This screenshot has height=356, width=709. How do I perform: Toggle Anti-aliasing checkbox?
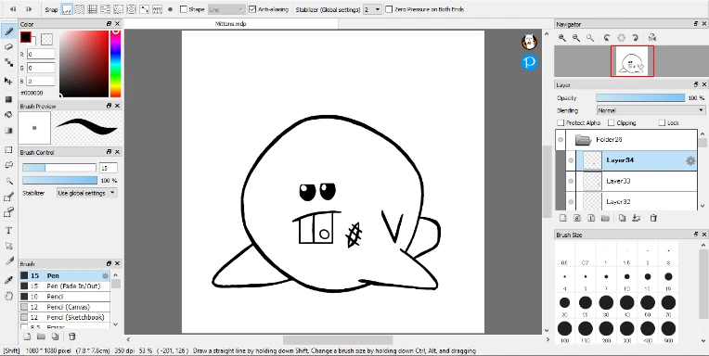[252, 9]
